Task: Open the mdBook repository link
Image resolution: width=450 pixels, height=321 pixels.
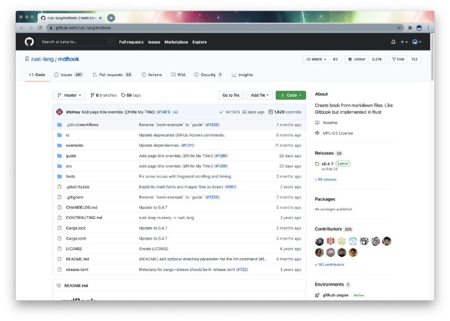Action: tap(68, 59)
